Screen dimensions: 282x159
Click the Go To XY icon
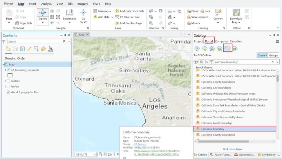(x=83, y=13)
